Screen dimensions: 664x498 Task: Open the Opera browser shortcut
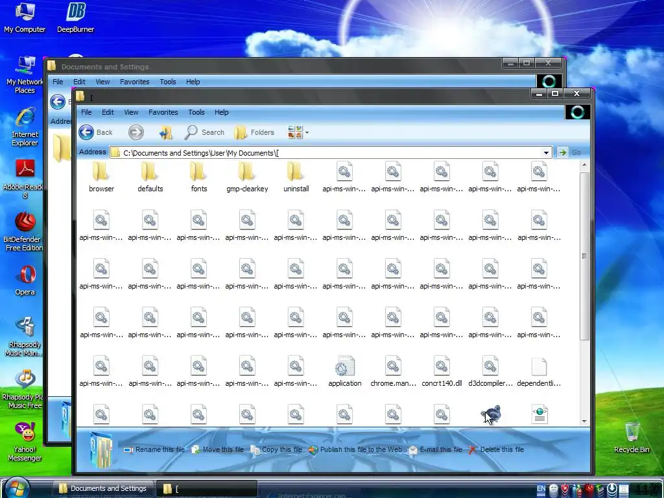point(25,280)
